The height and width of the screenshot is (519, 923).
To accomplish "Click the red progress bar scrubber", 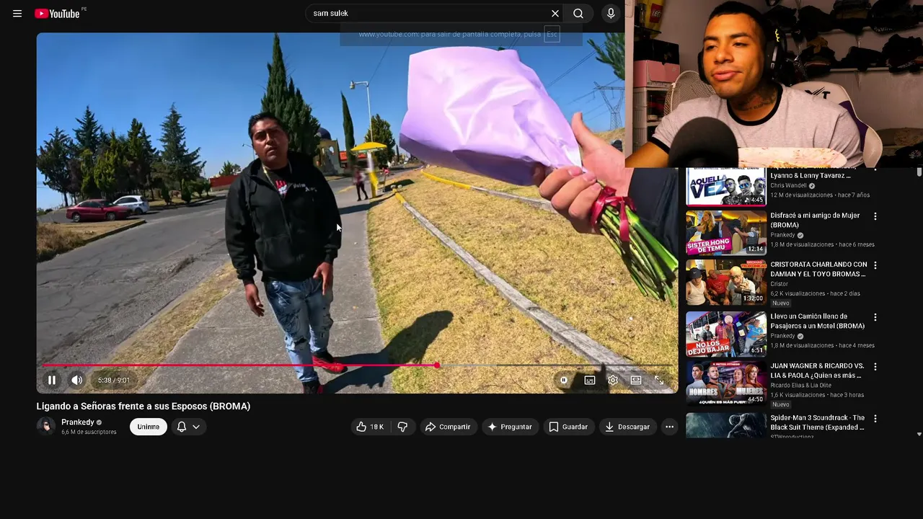I will [x=437, y=365].
